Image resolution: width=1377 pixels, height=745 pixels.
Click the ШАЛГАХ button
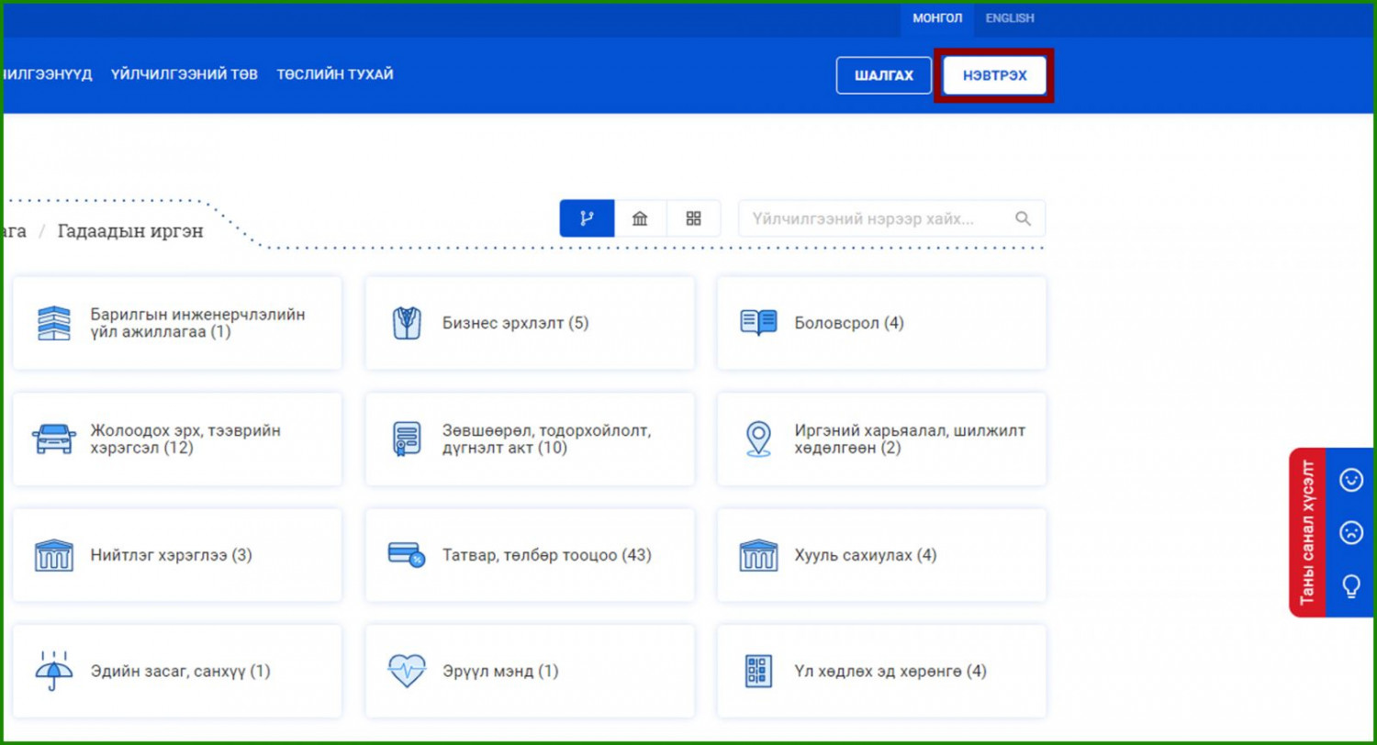coord(884,75)
